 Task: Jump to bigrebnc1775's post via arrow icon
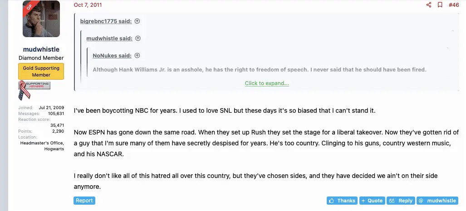click(137, 21)
